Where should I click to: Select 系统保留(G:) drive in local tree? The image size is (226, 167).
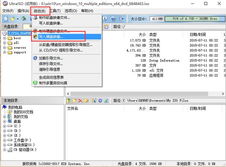[x=24, y=145]
